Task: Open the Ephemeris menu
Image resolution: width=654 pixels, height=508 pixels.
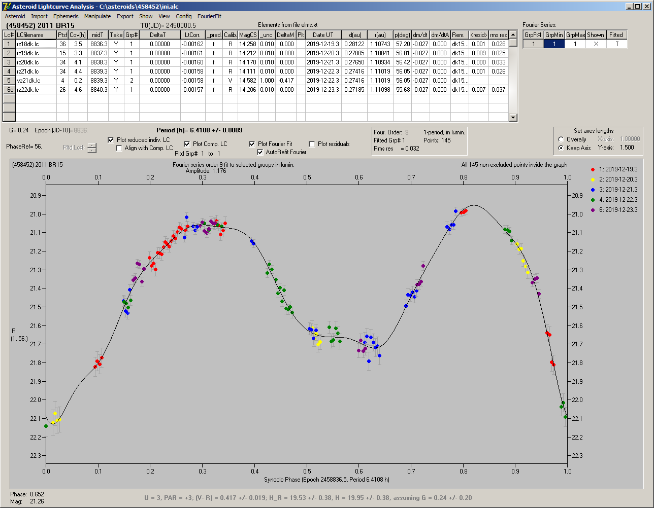Action: (66, 16)
